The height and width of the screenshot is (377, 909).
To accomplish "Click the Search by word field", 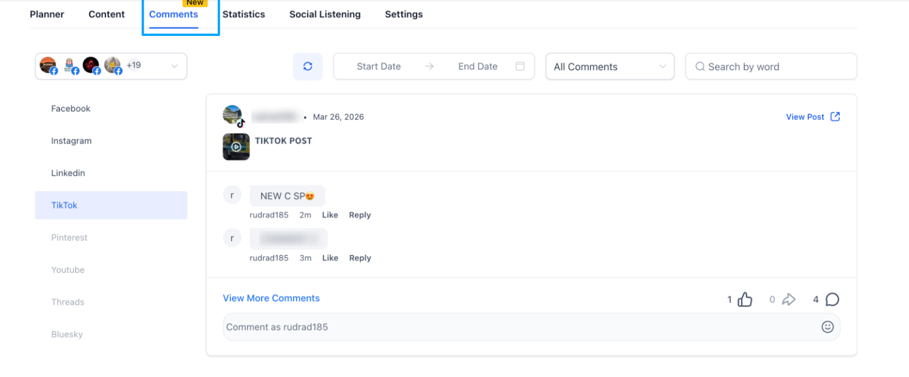I will 771,66.
